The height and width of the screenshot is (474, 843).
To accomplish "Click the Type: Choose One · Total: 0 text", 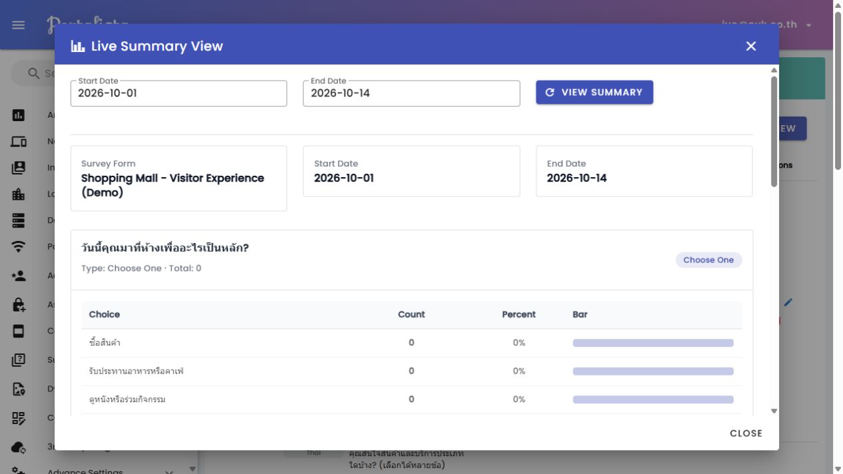I will 141,268.
